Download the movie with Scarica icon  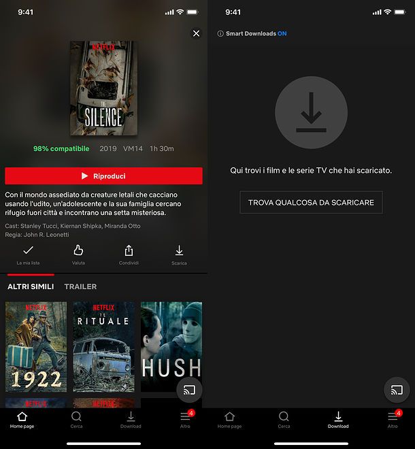pyautogui.click(x=179, y=255)
